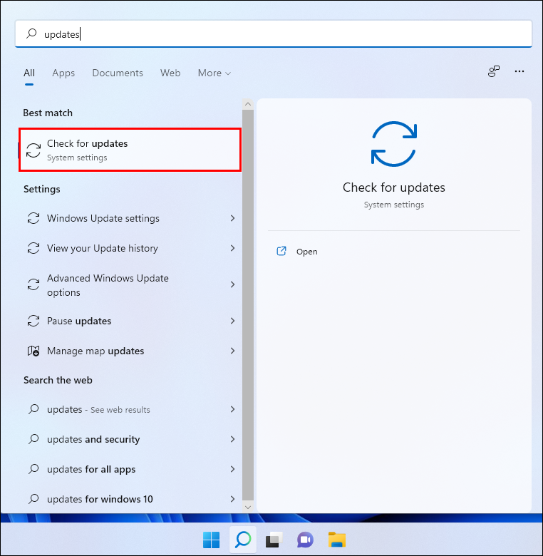Click the sync icon beside Check for updates result
543x556 pixels.
(x=33, y=150)
